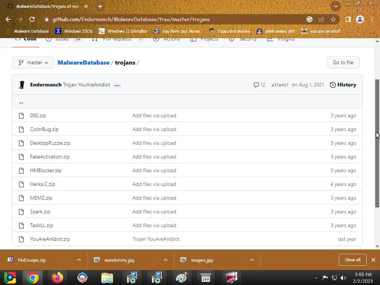Open Illerka.C.zip file

[42, 184]
